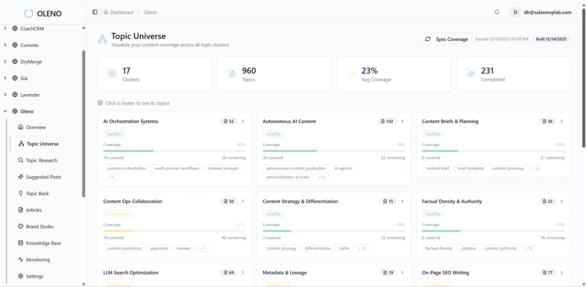586x287 pixels.
Task: Click Content Ops Collaboration coverage bar
Action: coord(175,231)
